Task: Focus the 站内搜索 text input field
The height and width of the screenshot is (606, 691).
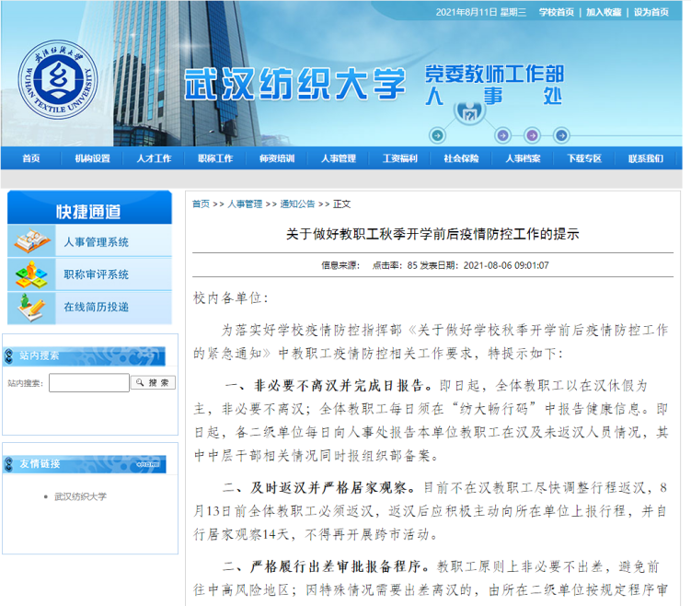Action: click(89, 382)
